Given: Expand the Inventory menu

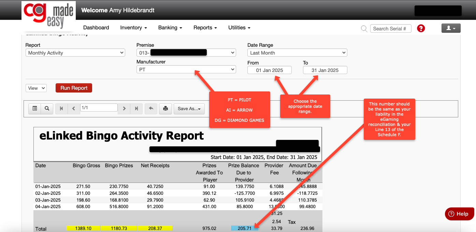Looking at the screenshot, I should coord(133,28).
